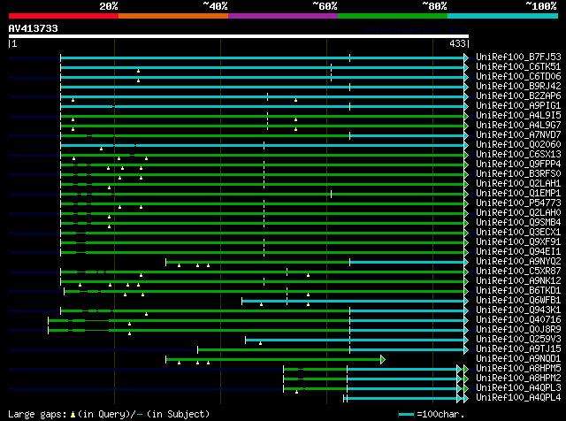Click the UniRef100_B7FJ53 label
Viewport: 566px width, 421px height.
(x=518, y=57)
